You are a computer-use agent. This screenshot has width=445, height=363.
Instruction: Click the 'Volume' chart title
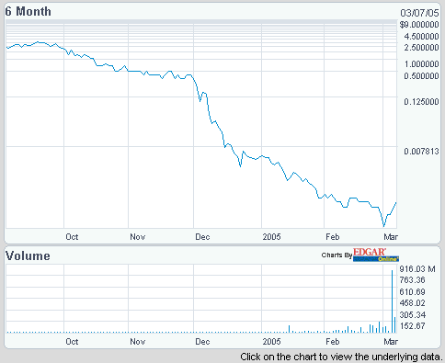pos(28,256)
